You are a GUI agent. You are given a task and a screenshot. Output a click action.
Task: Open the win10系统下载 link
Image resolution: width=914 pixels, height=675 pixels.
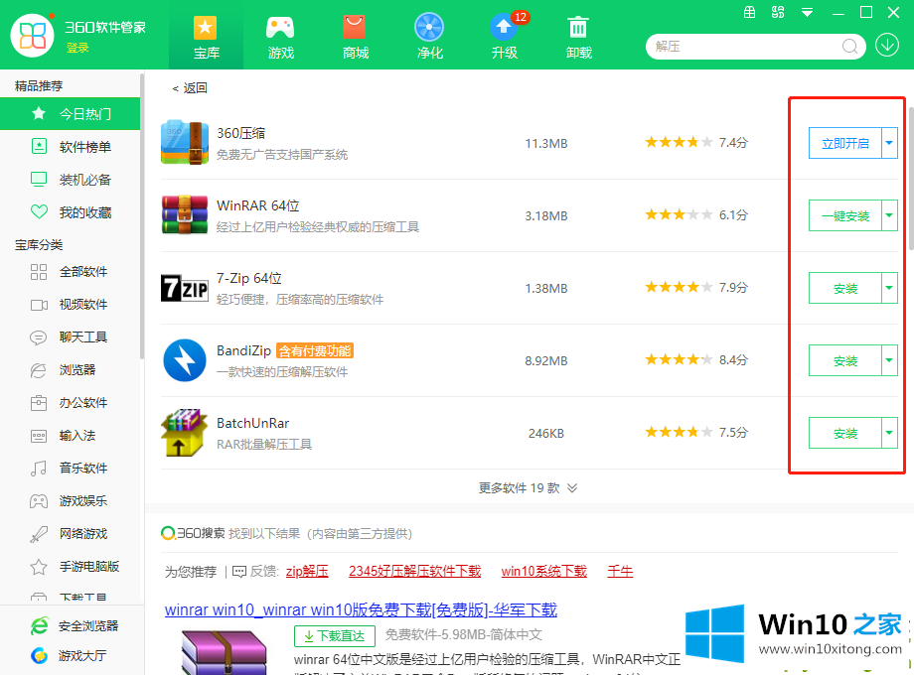click(543, 572)
